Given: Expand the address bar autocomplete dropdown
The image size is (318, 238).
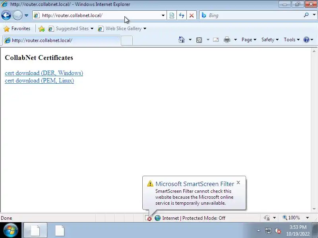Looking at the screenshot, I should (x=163, y=15).
